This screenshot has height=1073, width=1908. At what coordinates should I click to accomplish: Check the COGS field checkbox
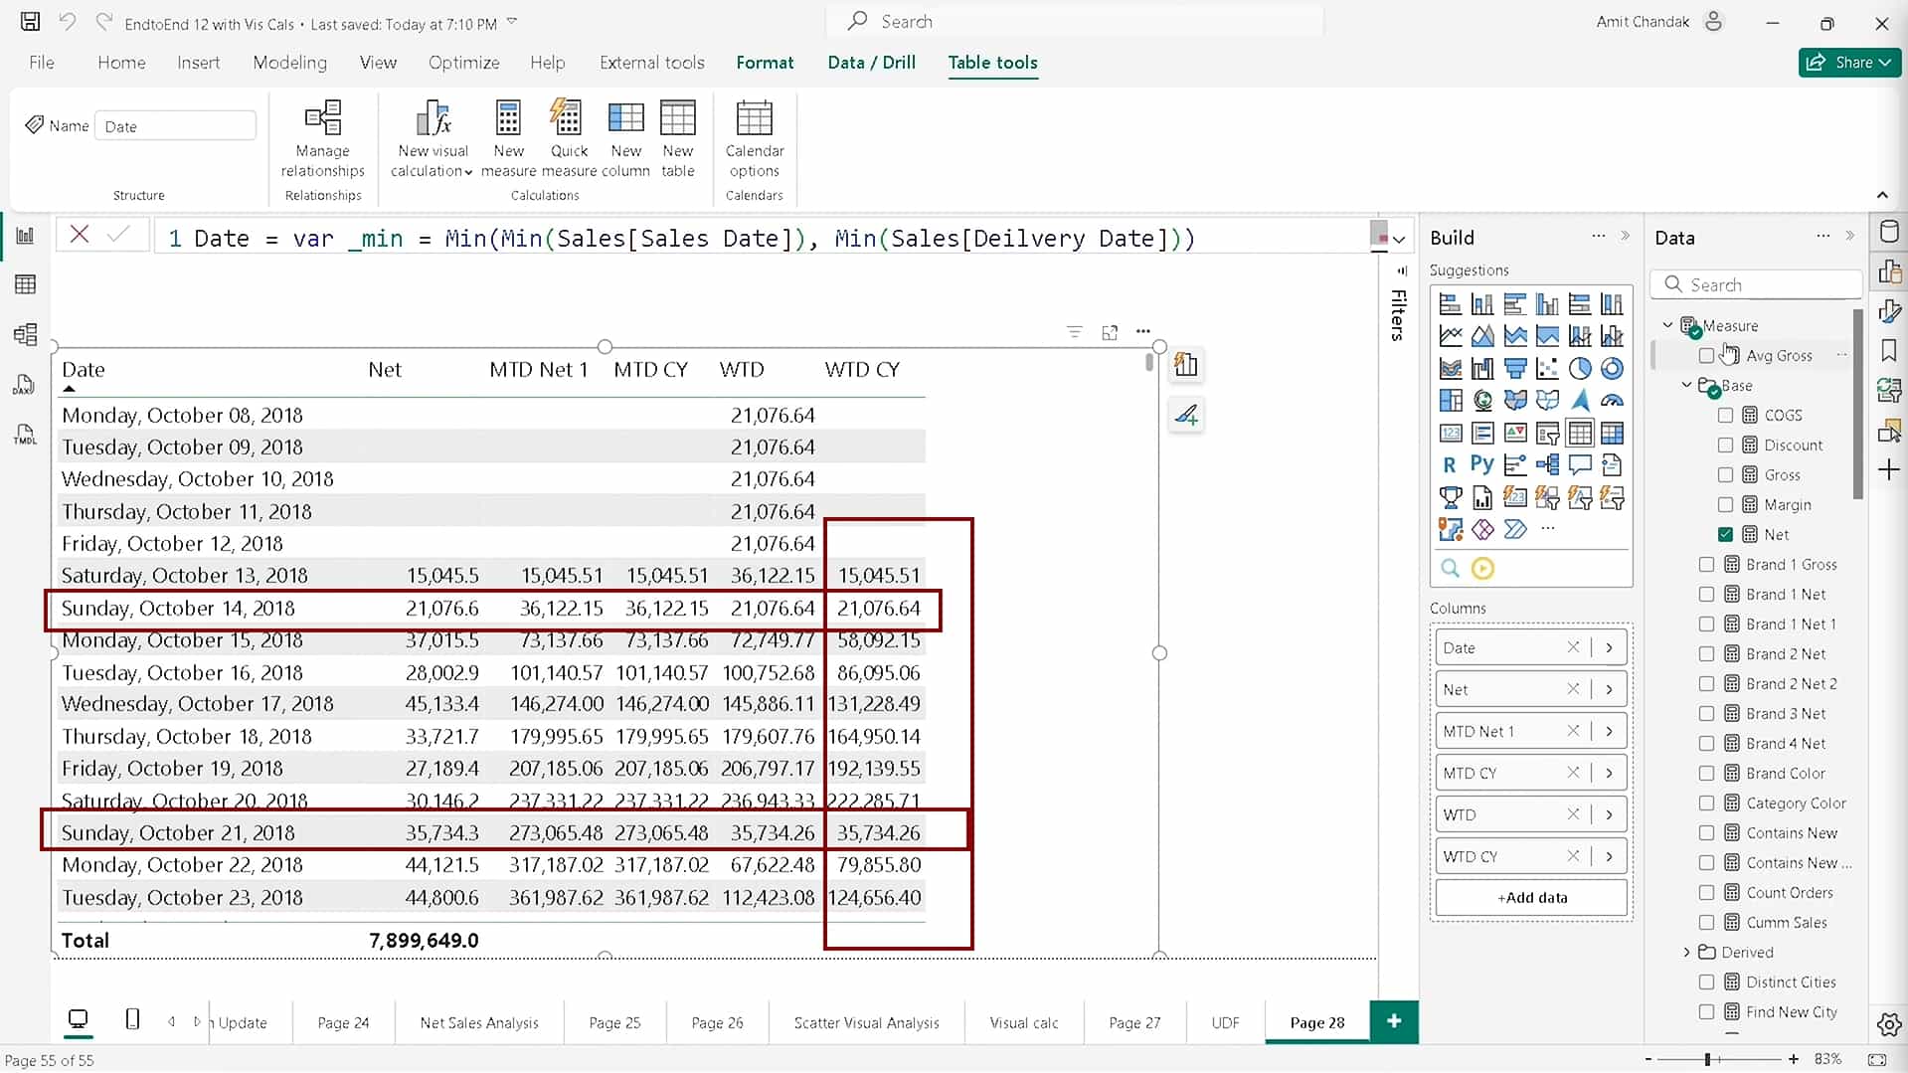click(1727, 415)
